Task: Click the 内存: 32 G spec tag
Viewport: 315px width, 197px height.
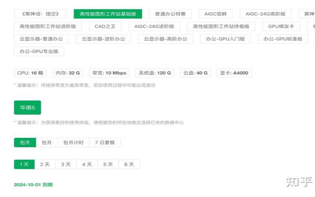Action: coord(68,73)
